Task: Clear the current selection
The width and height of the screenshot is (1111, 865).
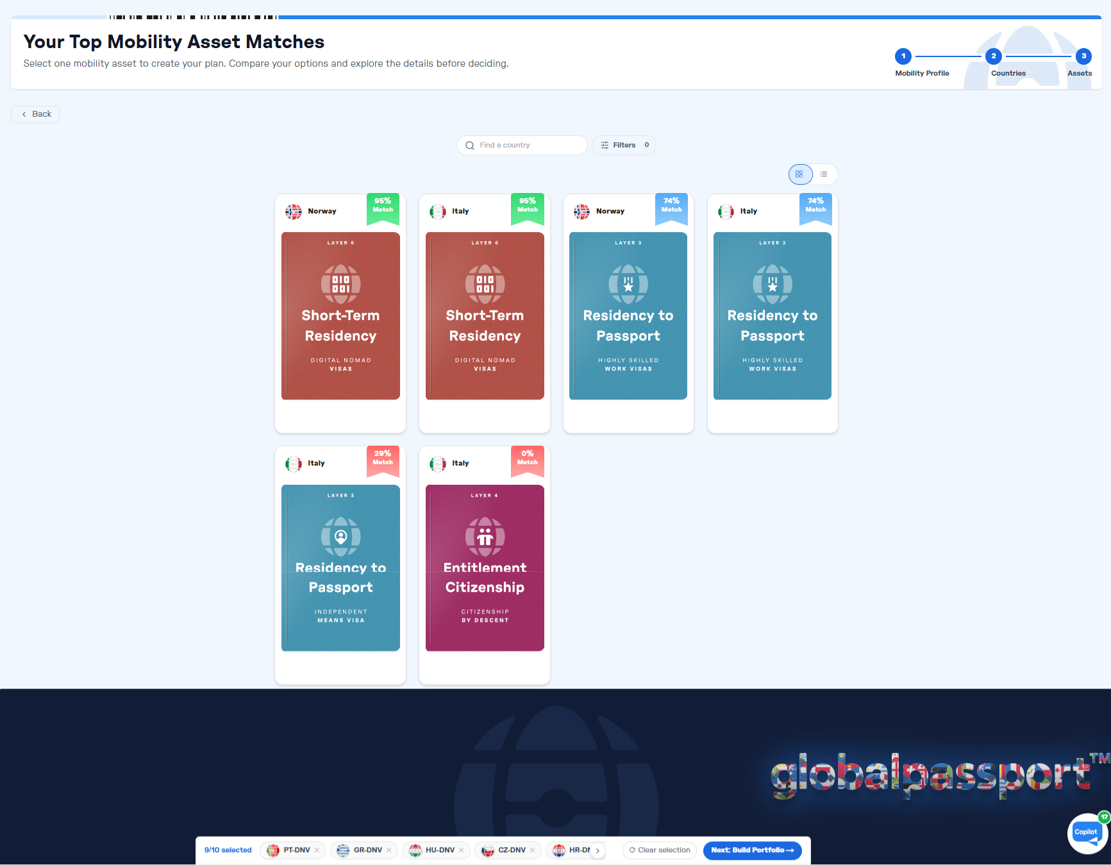Action: pyautogui.click(x=660, y=851)
